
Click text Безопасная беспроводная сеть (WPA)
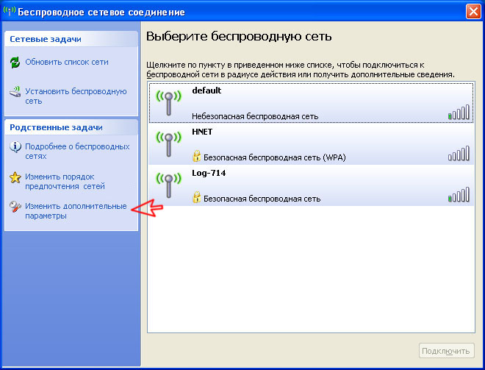point(274,157)
